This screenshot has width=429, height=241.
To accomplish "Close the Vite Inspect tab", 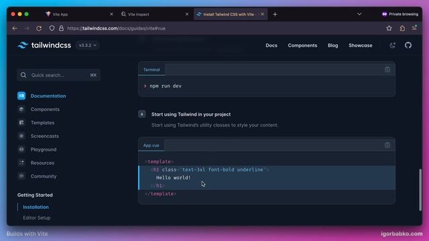I will [x=187, y=14].
